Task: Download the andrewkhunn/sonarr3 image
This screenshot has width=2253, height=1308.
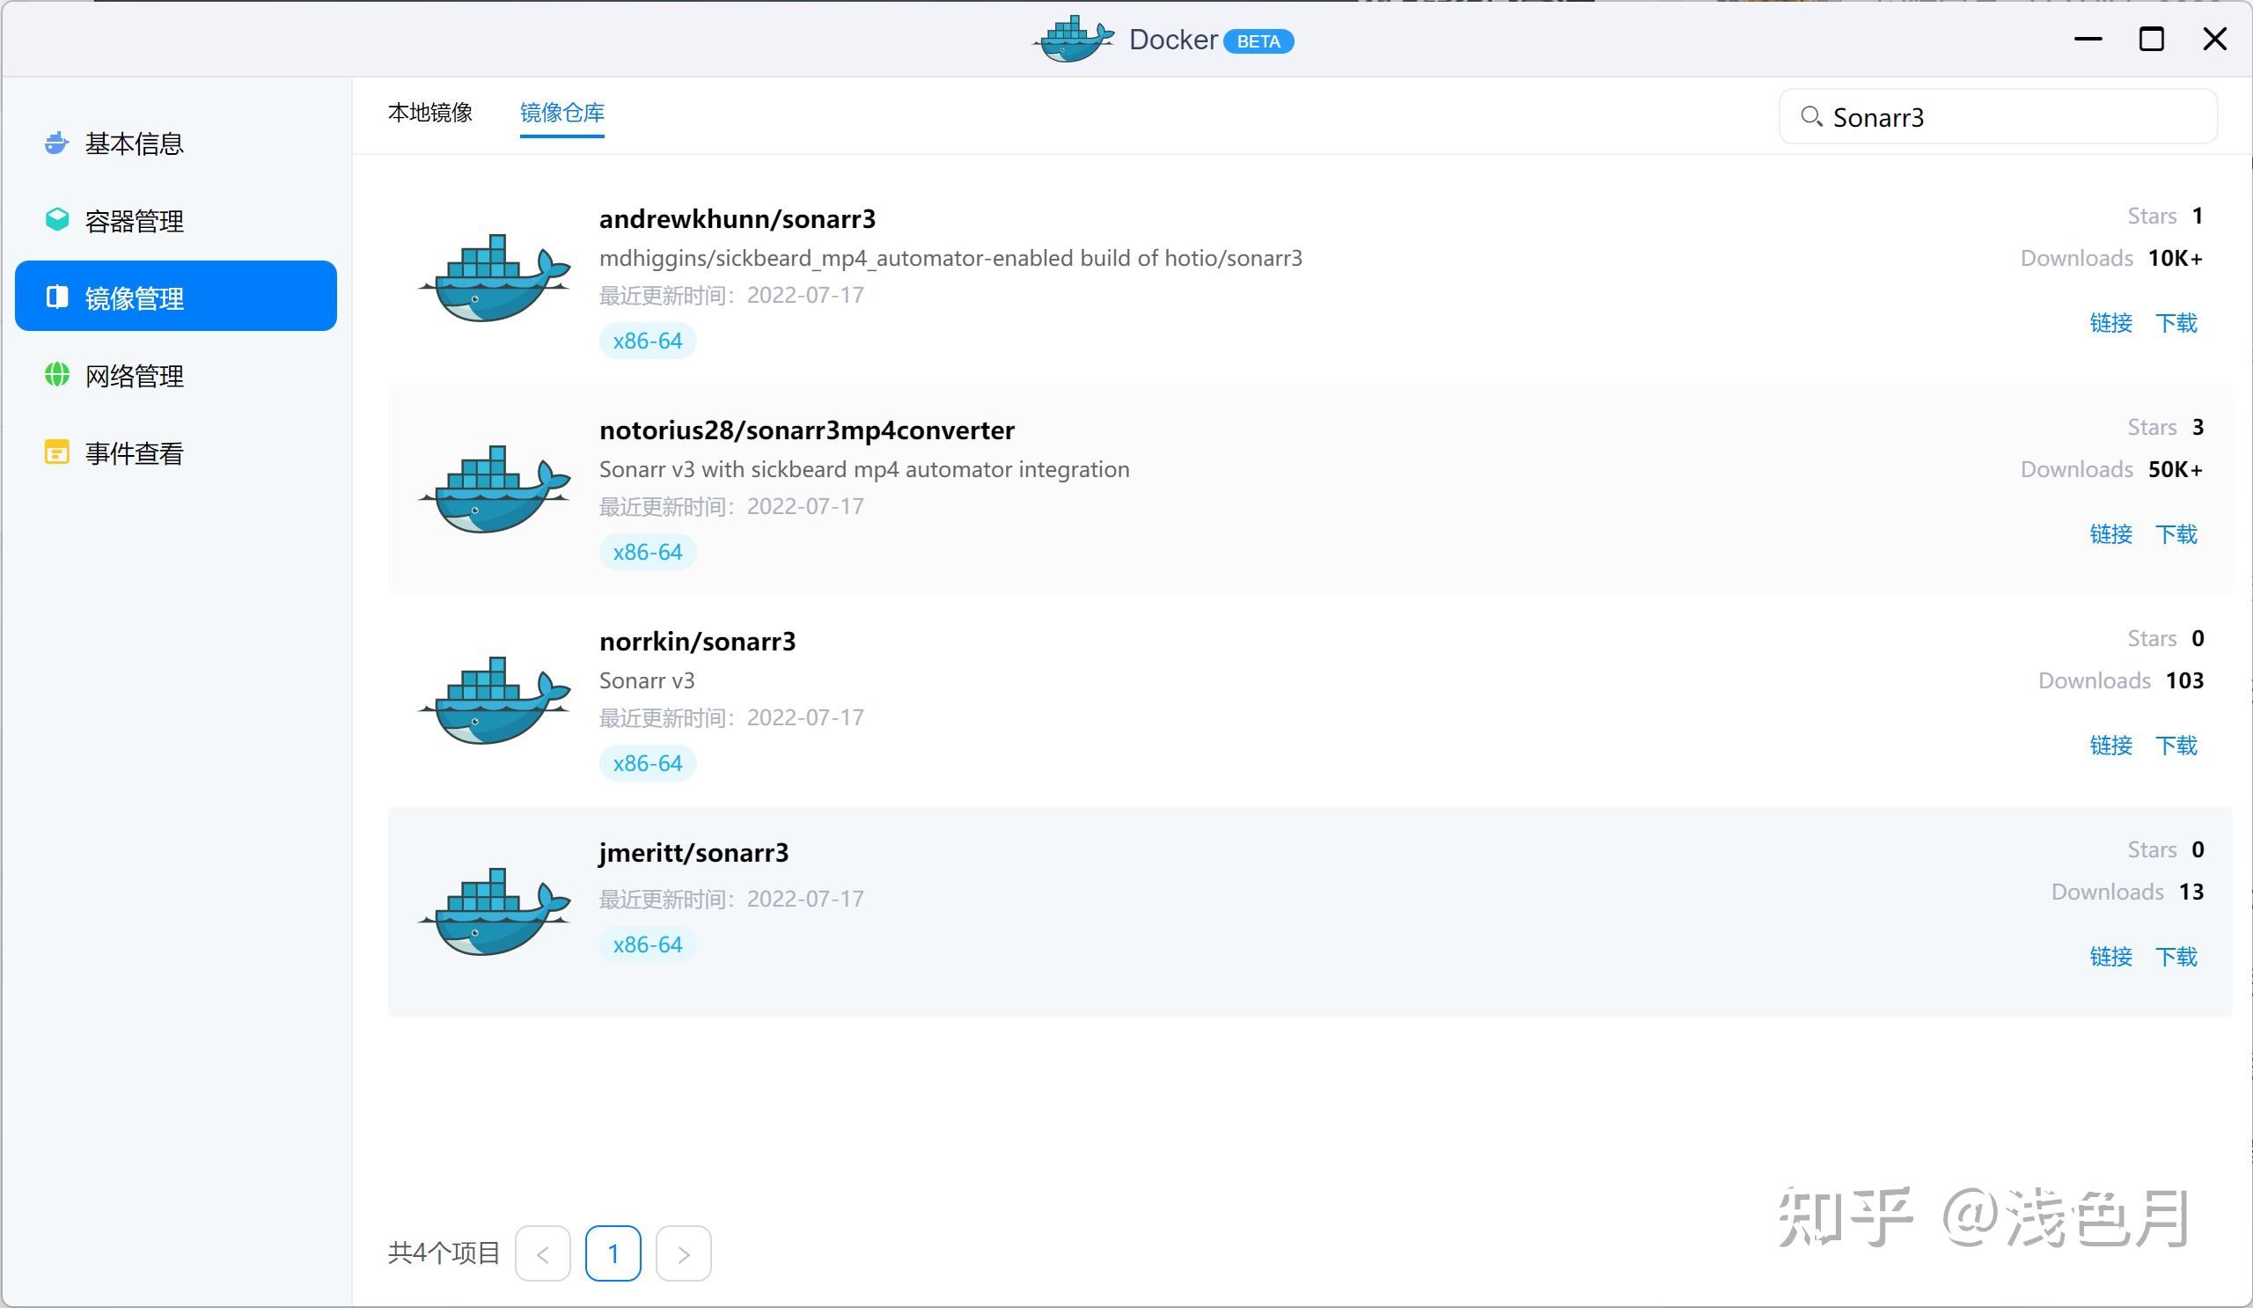Action: [2176, 323]
